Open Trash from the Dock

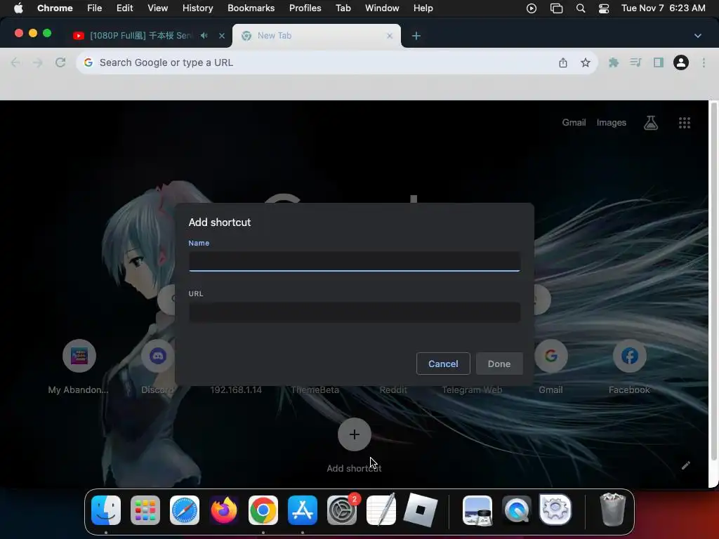(x=612, y=510)
